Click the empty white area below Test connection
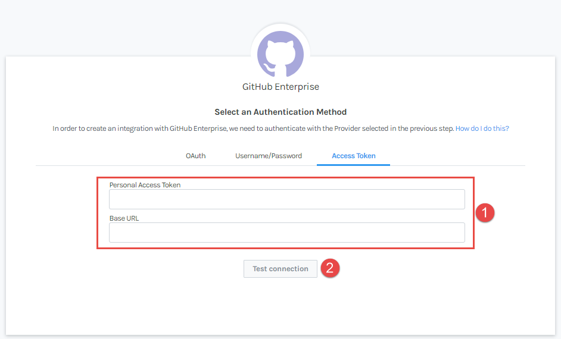 click(x=280, y=307)
